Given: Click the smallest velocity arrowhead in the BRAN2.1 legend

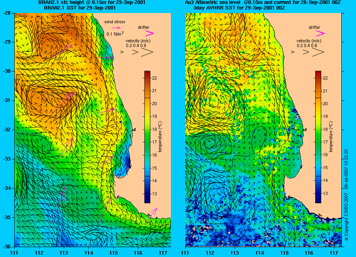Looking at the screenshot, I should click(x=122, y=52).
